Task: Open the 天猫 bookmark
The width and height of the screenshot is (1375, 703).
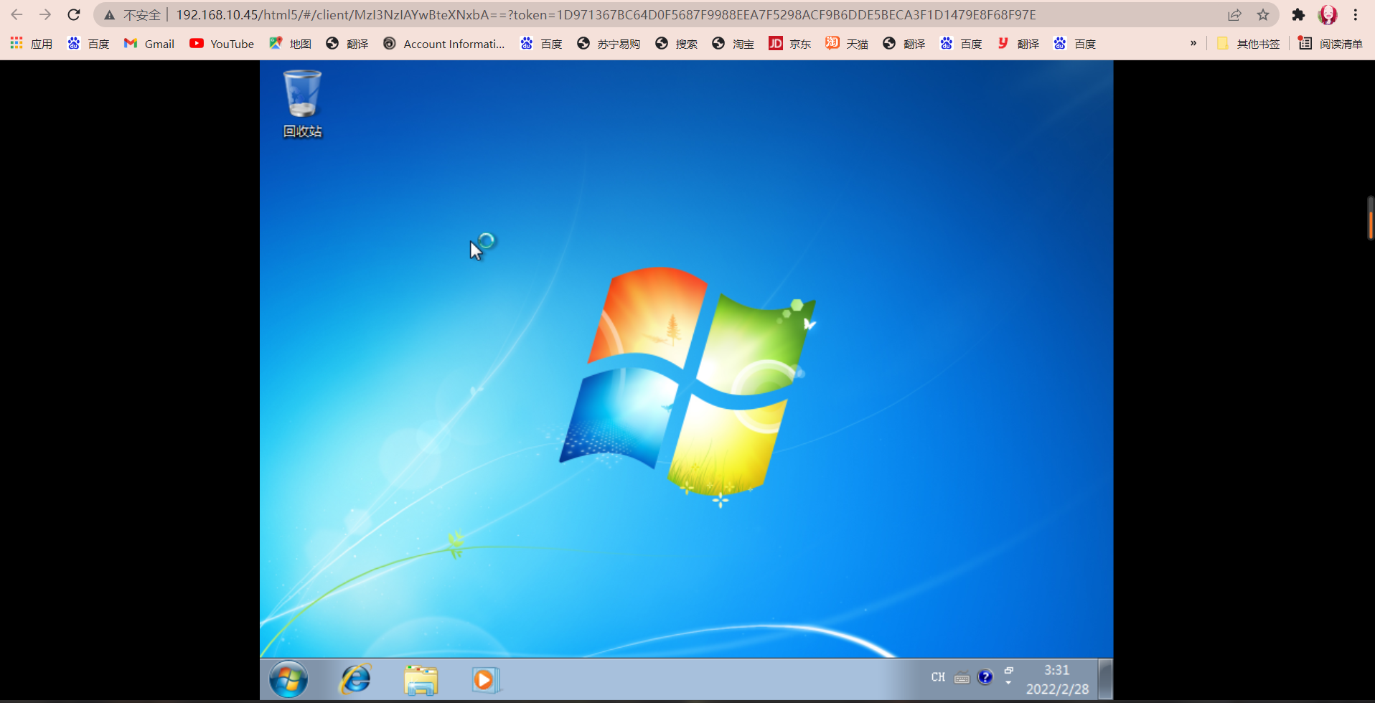Action: 846,44
